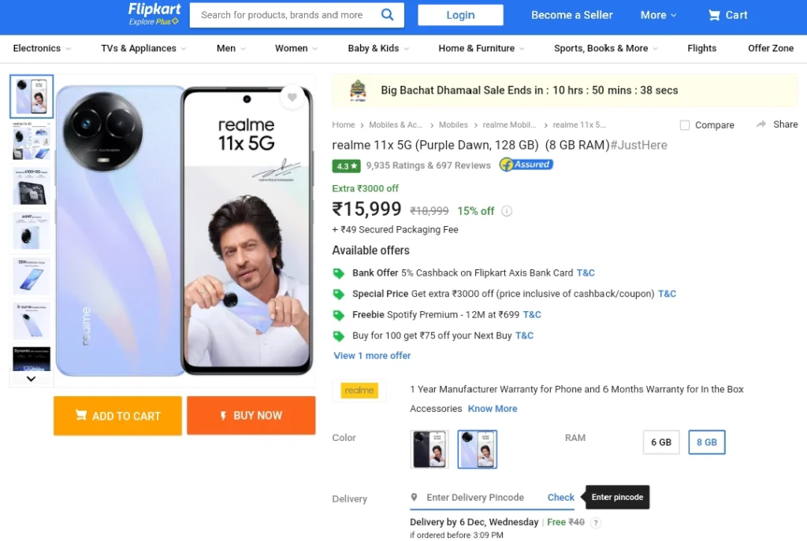Open the Flights menu item
807x541 pixels.
[701, 48]
